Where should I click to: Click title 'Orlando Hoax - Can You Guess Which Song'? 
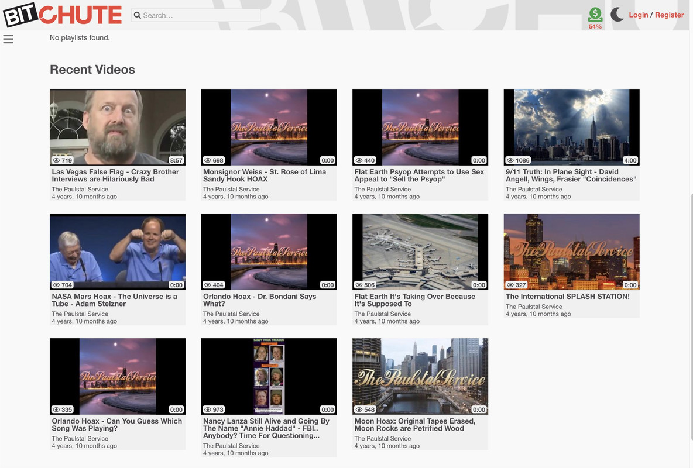tap(116, 425)
